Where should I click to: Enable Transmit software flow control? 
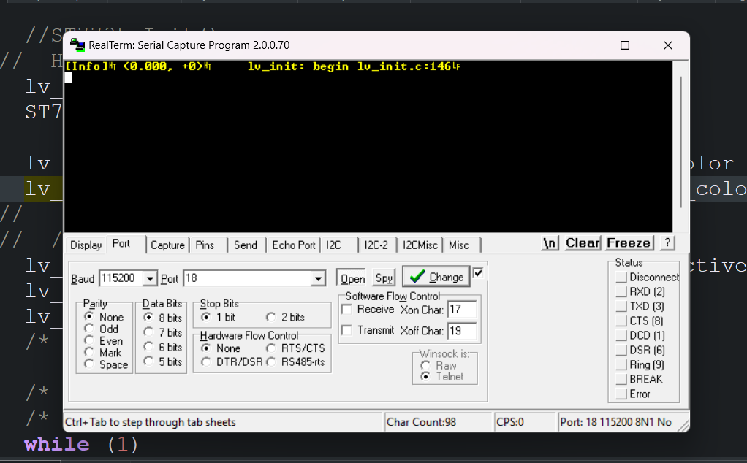click(346, 330)
